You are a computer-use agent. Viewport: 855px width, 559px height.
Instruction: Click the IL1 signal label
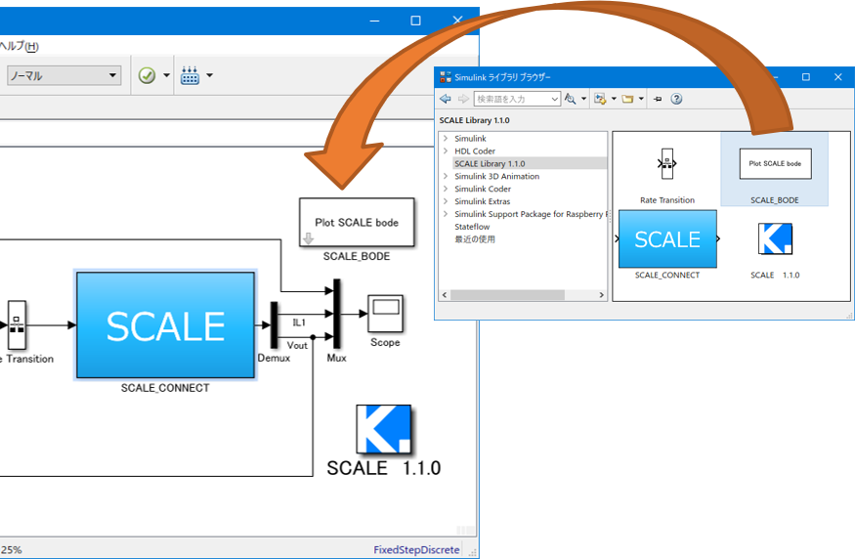pyautogui.click(x=299, y=322)
